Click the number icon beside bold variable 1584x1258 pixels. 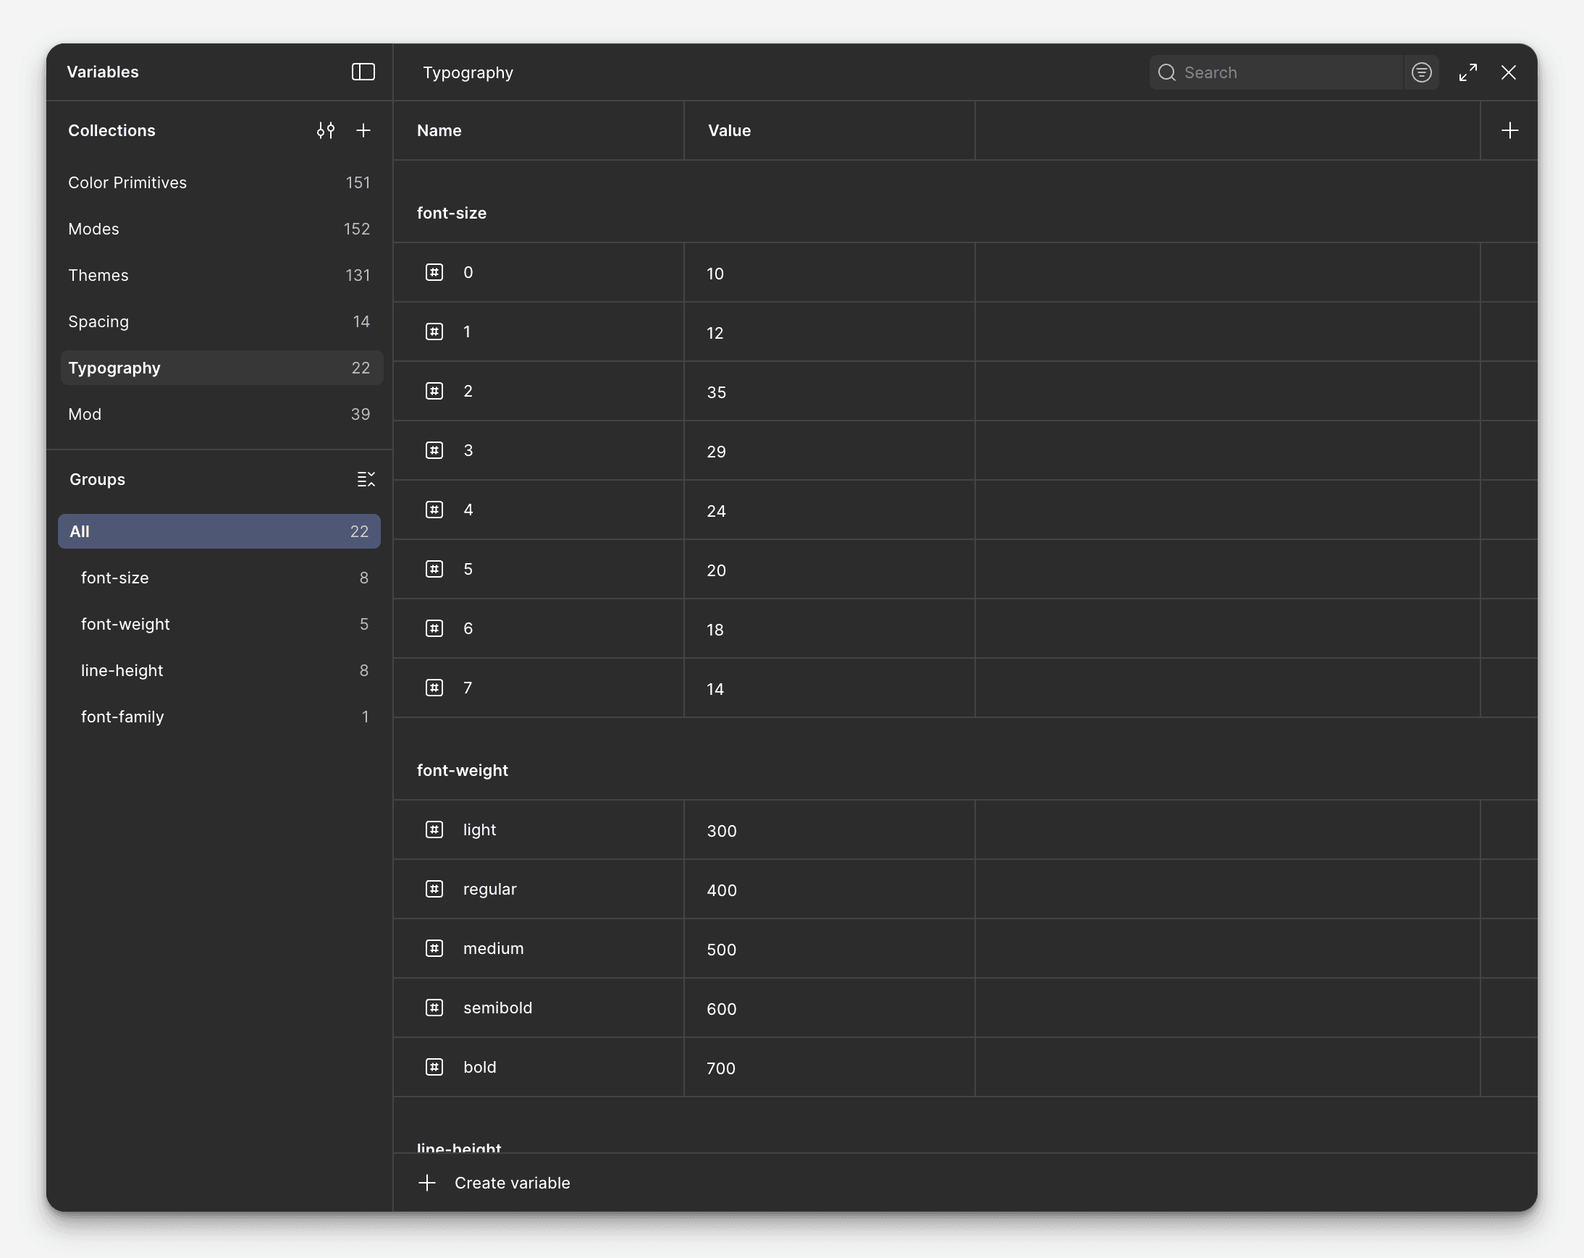[434, 1067]
